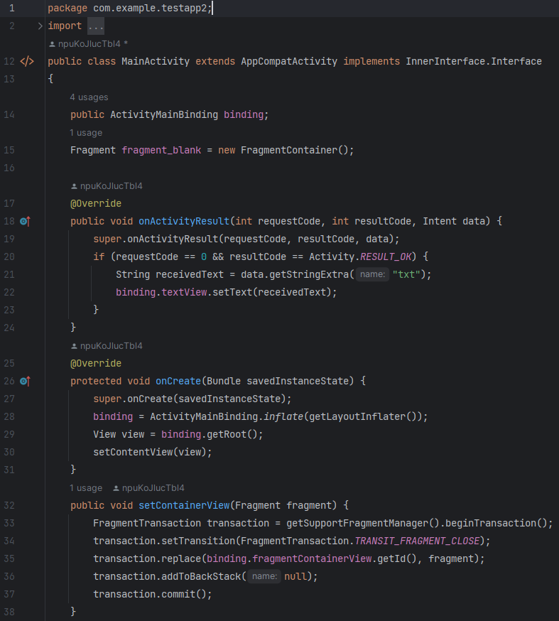The height and width of the screenshot is (621, 559).
Task: Open the '4 usages' hint above binding
Action: click(89, 97)
